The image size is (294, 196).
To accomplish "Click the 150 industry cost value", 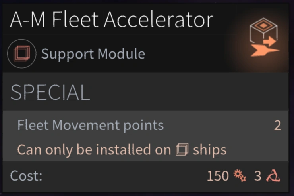I will coord(218,176).
